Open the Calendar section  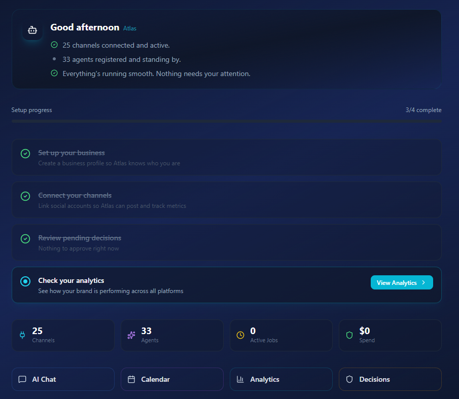pos(172,379)
